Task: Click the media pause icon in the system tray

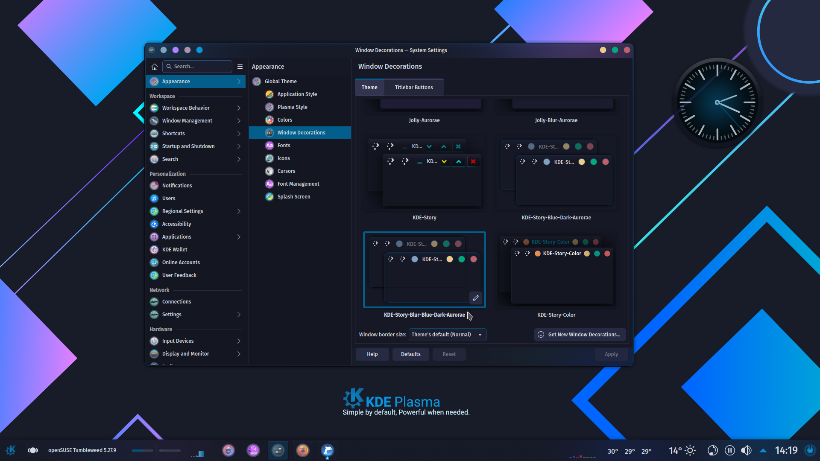Action: click(x=730, y=450)
